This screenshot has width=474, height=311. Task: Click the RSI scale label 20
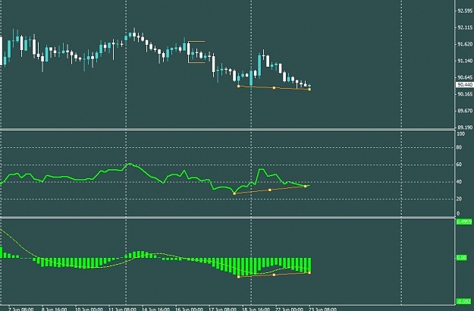coord(459,199)
